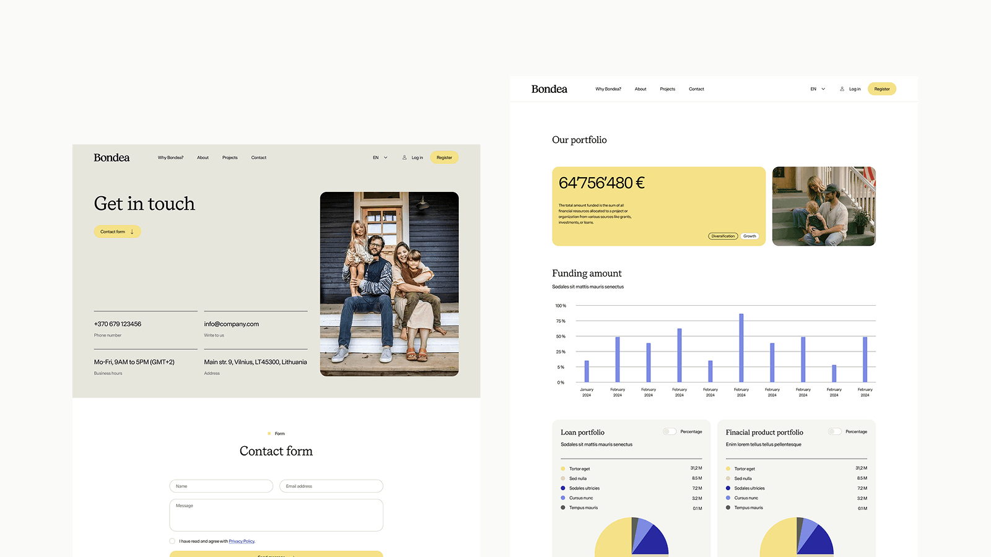Click the Email address input field

tap(331, 486)
